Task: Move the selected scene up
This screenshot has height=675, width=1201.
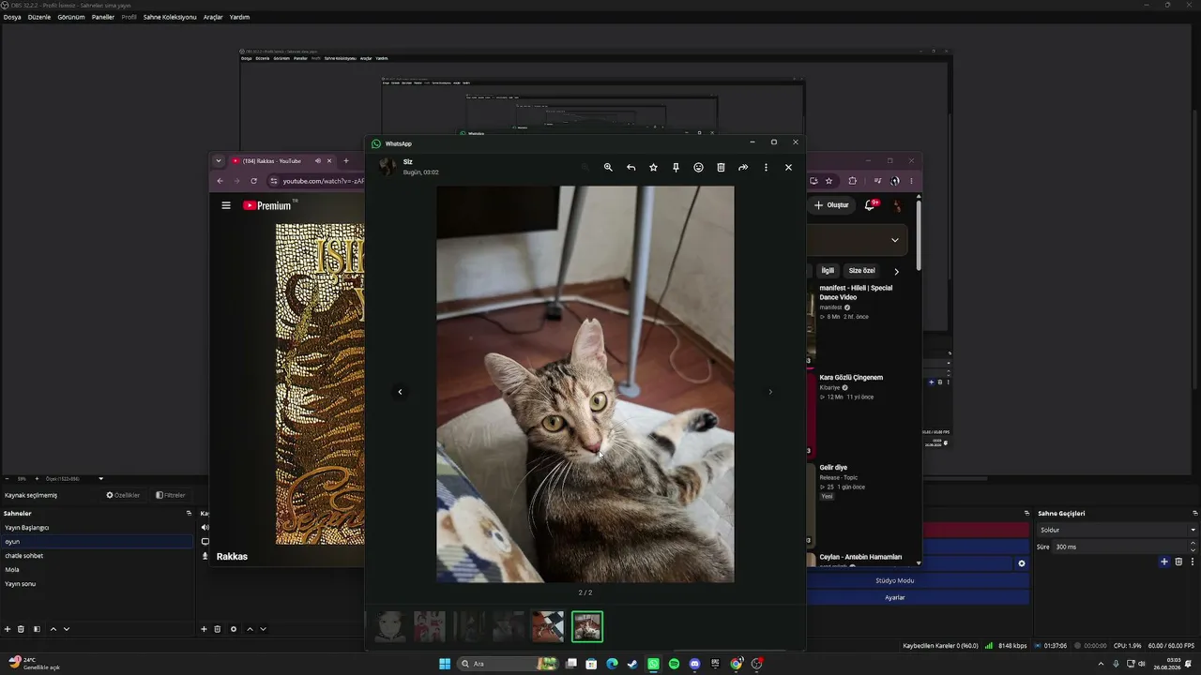Action: pyautogui.click(x=53, y=629)
